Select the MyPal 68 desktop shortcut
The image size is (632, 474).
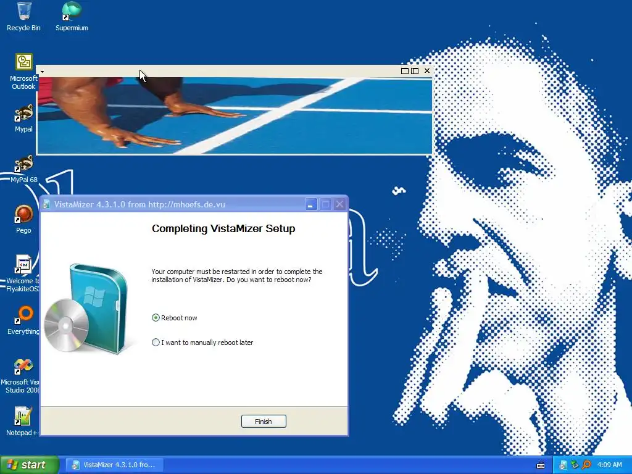[x=24, y=169]
